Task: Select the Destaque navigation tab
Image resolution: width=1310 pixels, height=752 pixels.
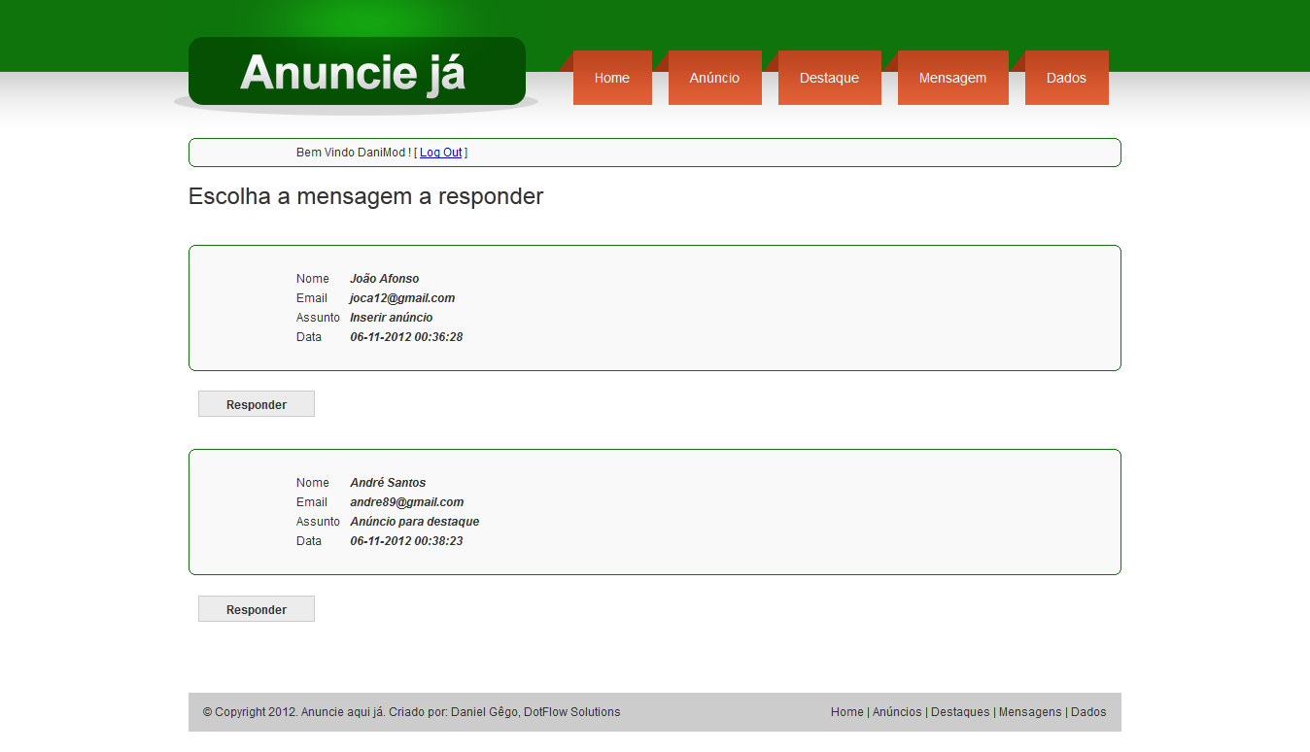Action: pyautogui.click(x=830, y=78)
